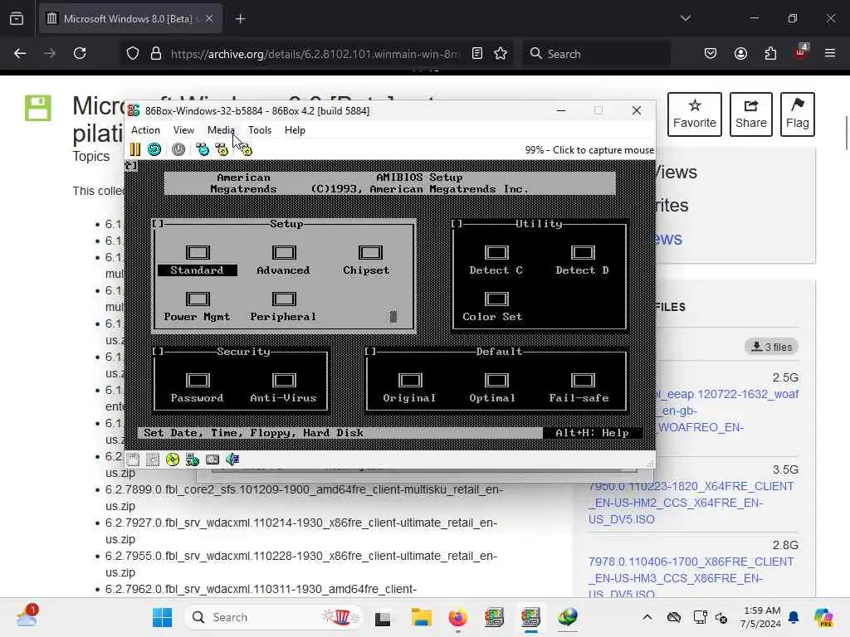Open the Power Mgmt setup icon
The height and width of the screenshot is (637, 850).
(x=198, y=307)
